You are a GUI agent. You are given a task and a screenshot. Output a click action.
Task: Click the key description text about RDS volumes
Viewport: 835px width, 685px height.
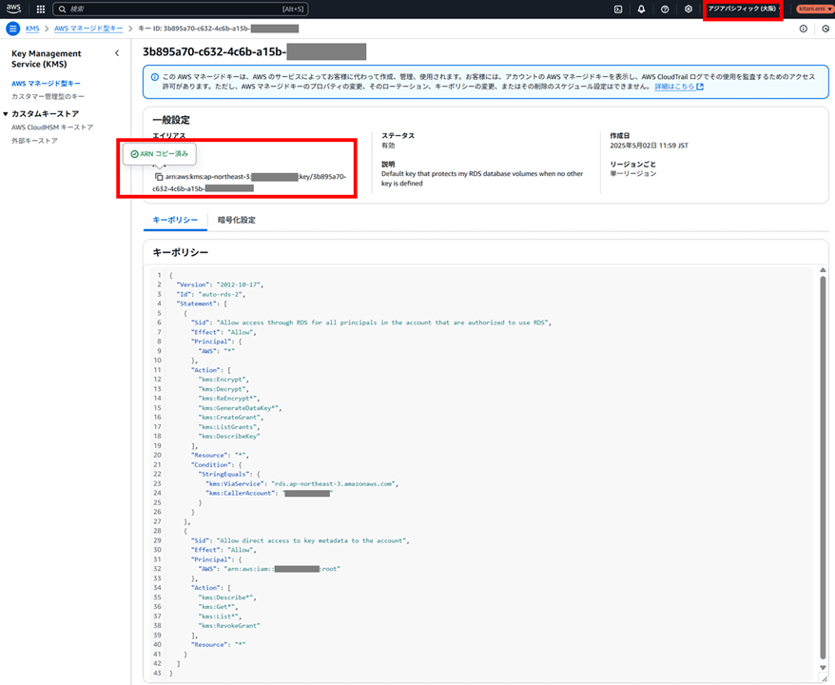pyautogui.click(x=482, y=179)
